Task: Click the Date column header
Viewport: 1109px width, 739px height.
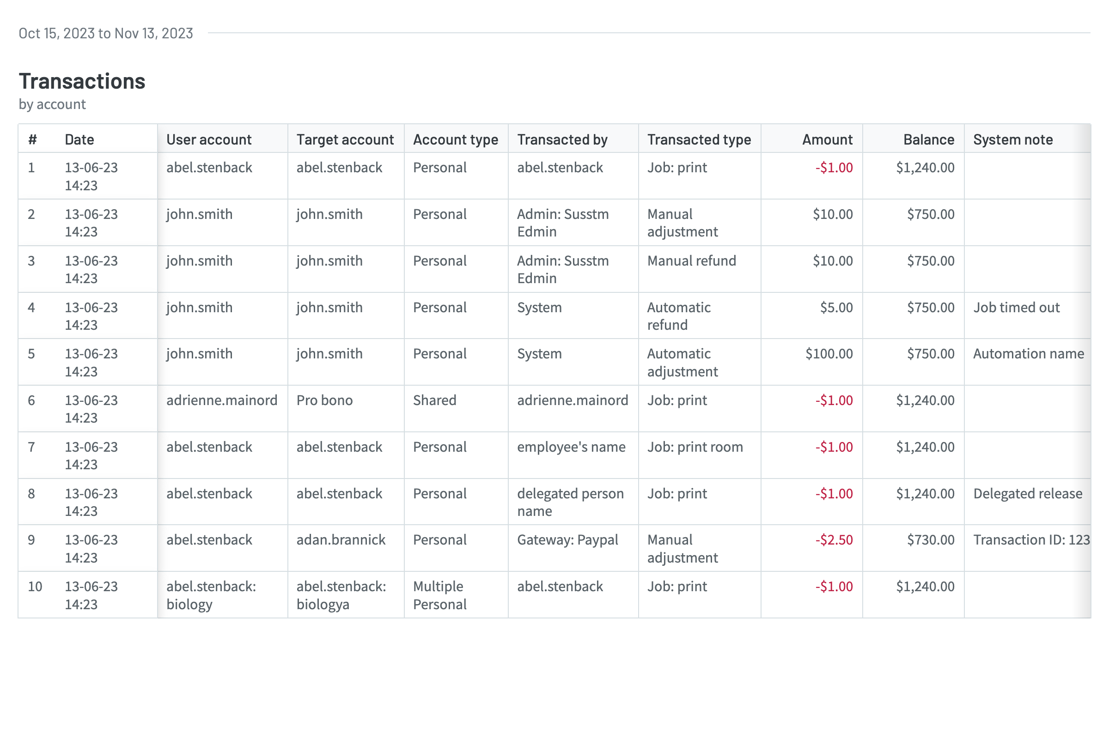Action: pos(79,139)
